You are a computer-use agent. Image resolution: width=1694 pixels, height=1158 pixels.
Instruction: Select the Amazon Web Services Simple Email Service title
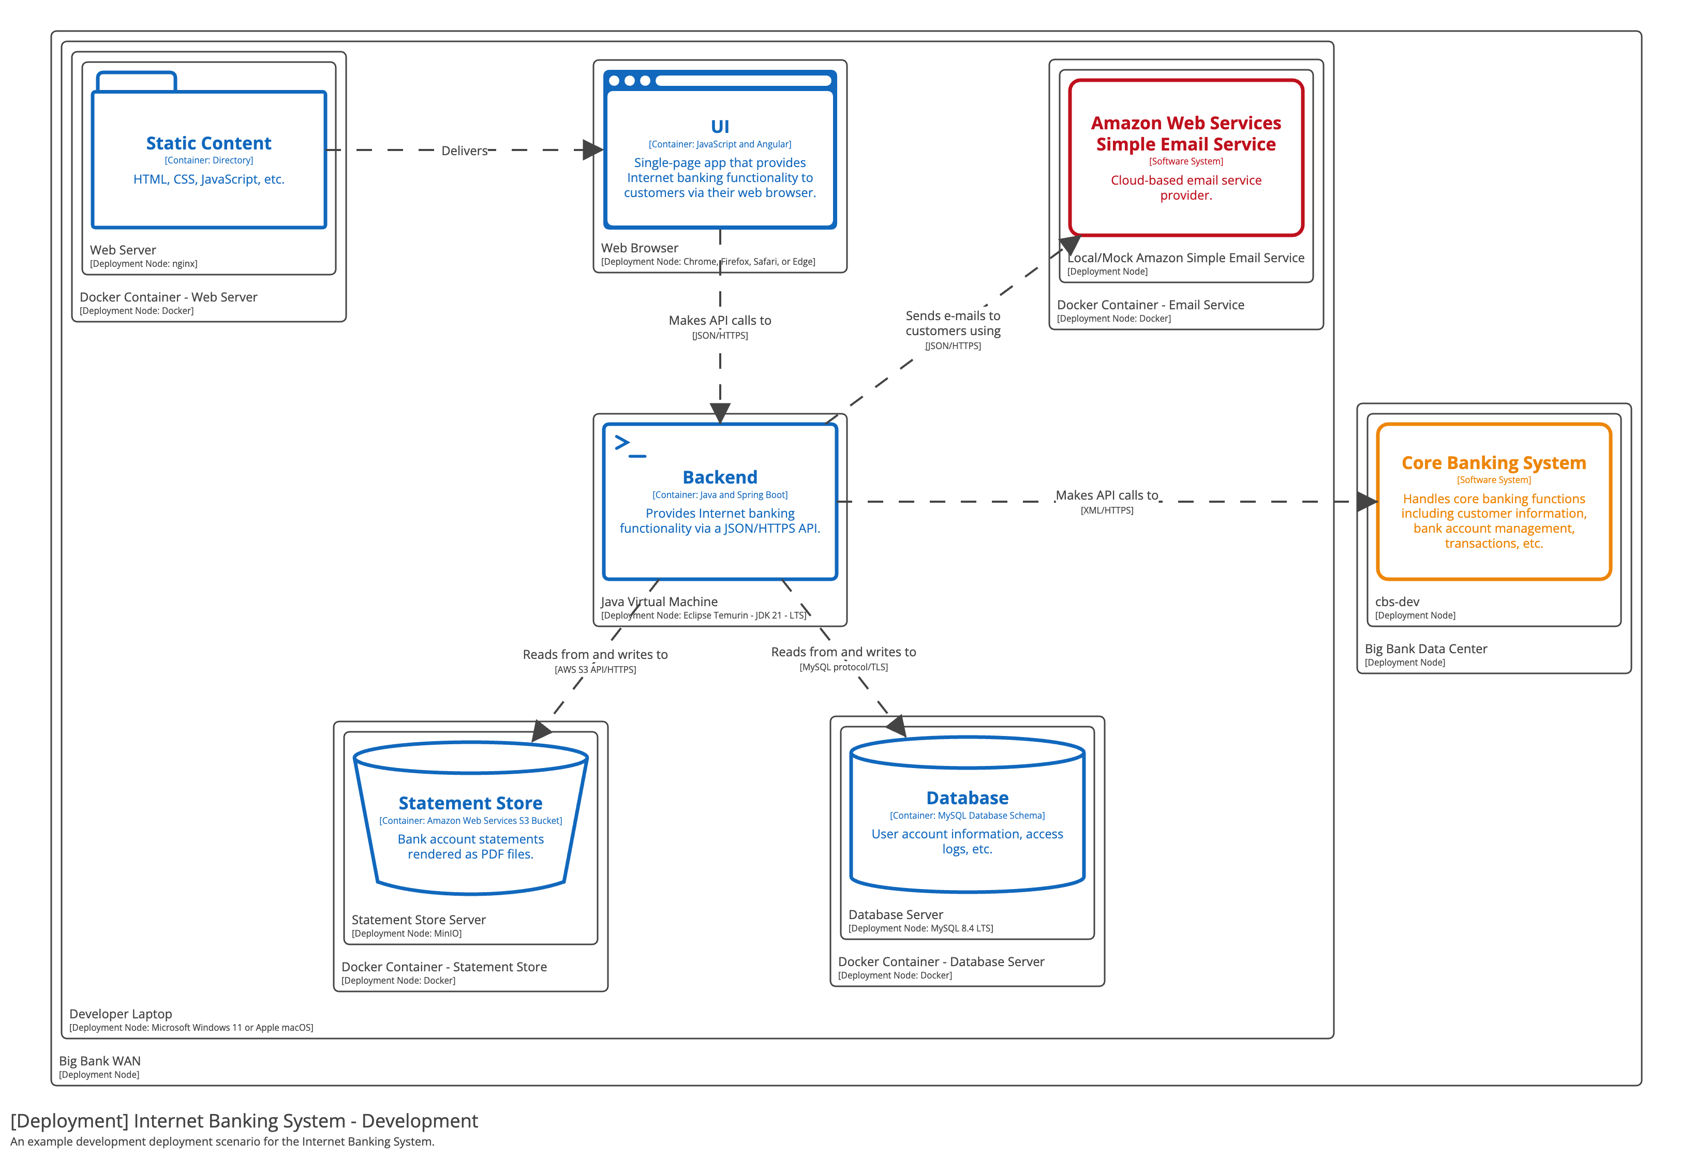coord(1186,133)
